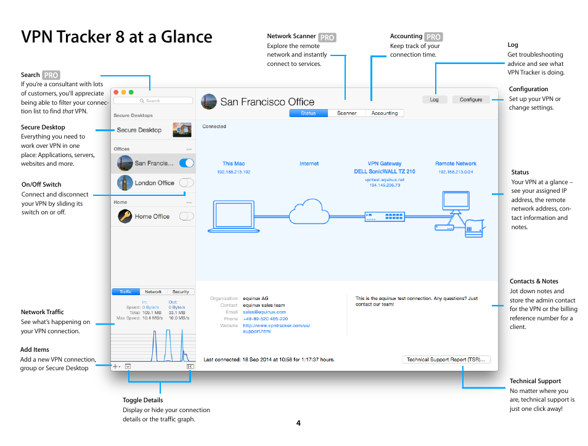Open the Home group options menu

[x=189, y=203]
